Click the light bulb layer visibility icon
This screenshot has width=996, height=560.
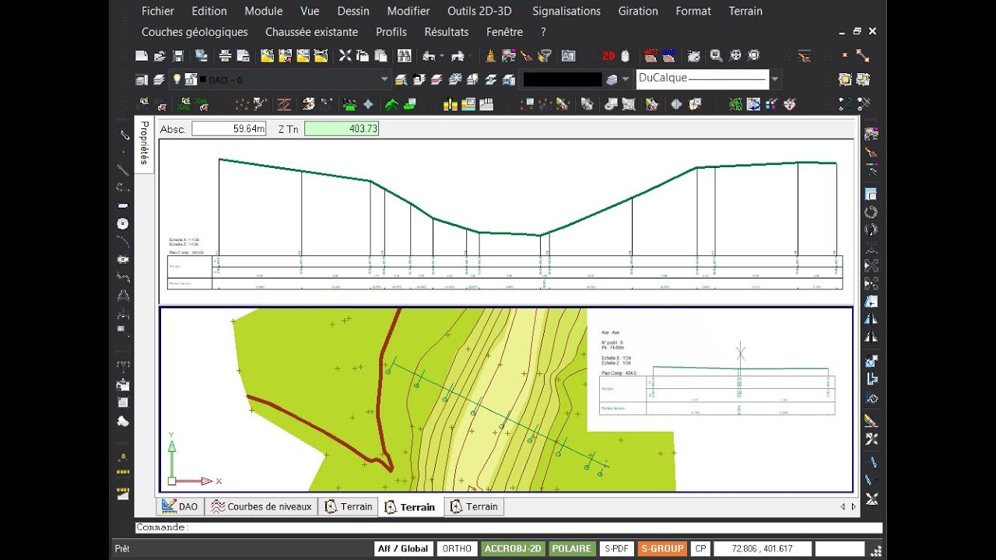tap(177, 79)
